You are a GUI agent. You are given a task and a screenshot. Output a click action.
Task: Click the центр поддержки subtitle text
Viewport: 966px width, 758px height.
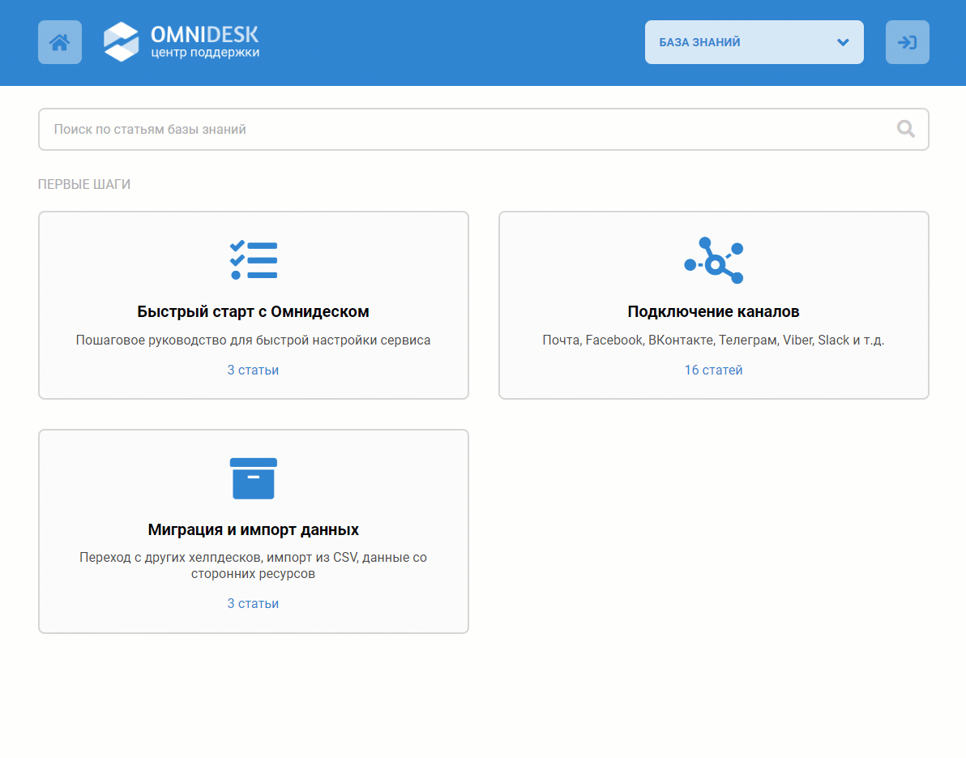[205, 54]
